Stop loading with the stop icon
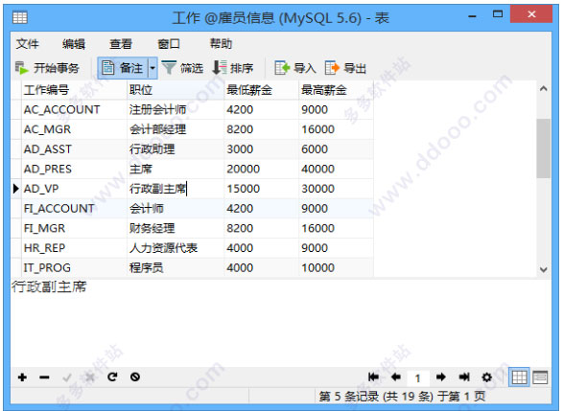563x411 pixels. pyautogui.click(x=135, y=377)
